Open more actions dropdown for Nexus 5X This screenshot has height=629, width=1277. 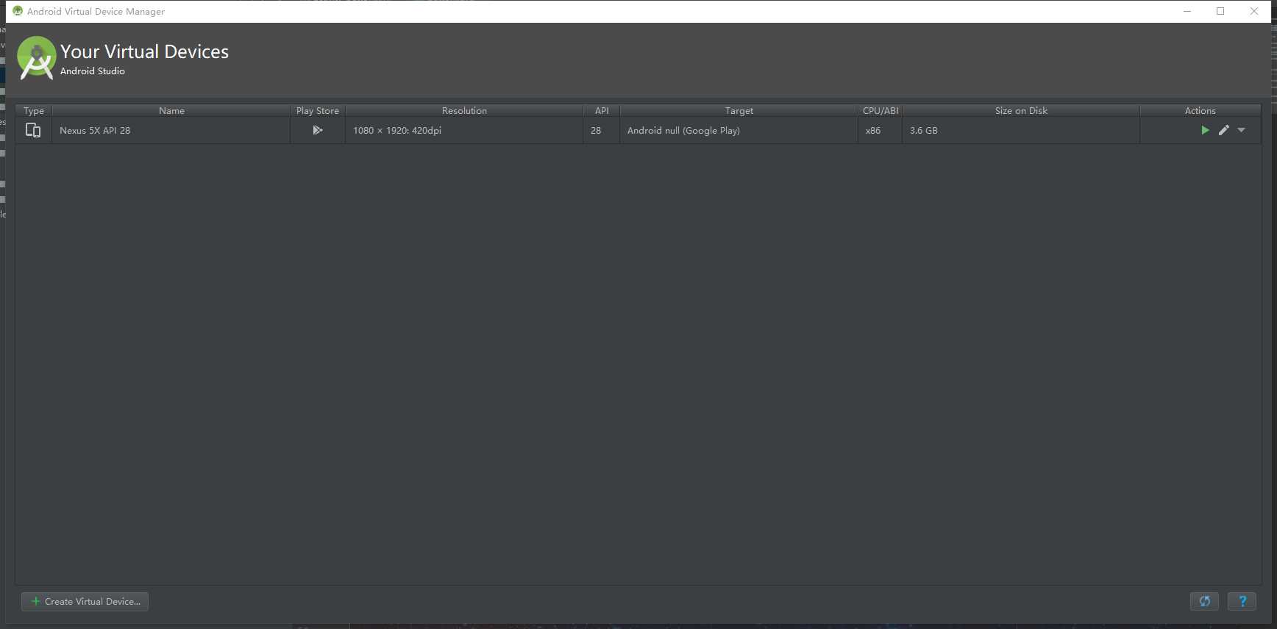(1242, 130)
